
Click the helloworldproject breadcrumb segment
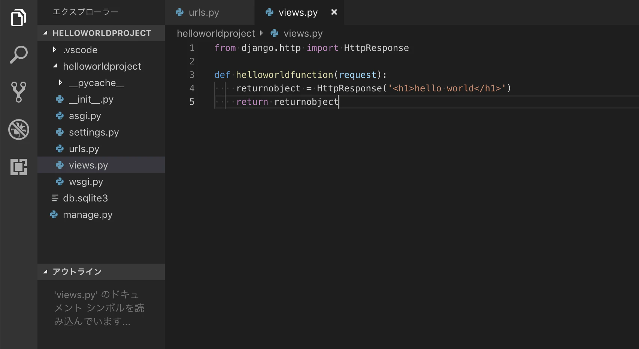pyautogui.click(x=216, y=33)
